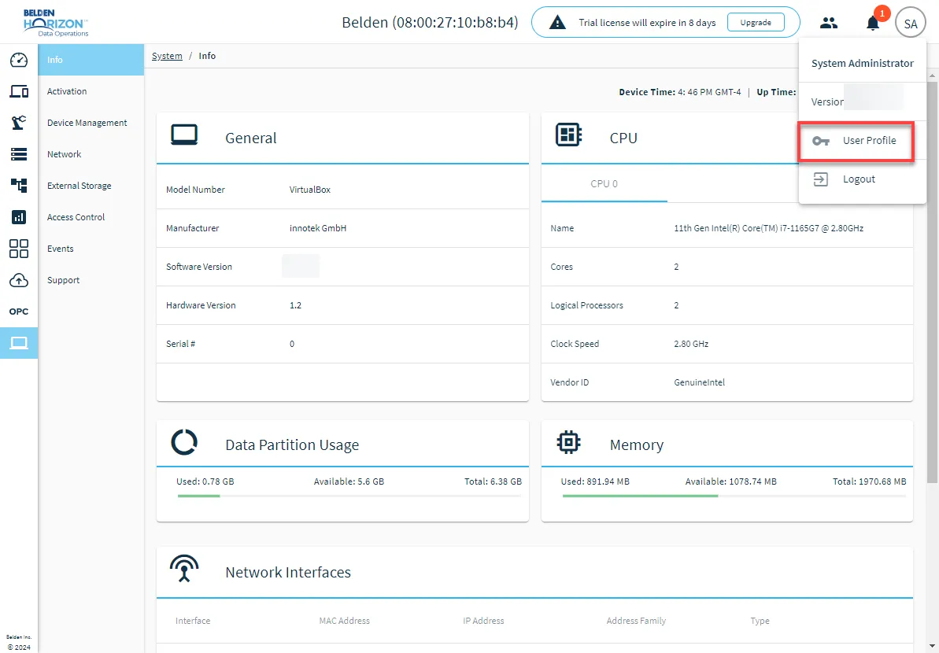Open the hierarchy tree sidebar icon

(19, 186)
